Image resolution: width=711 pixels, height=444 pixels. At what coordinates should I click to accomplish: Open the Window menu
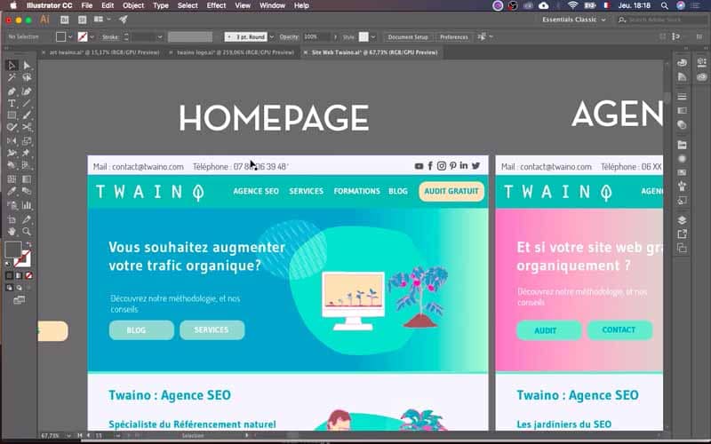pos(272,5)
